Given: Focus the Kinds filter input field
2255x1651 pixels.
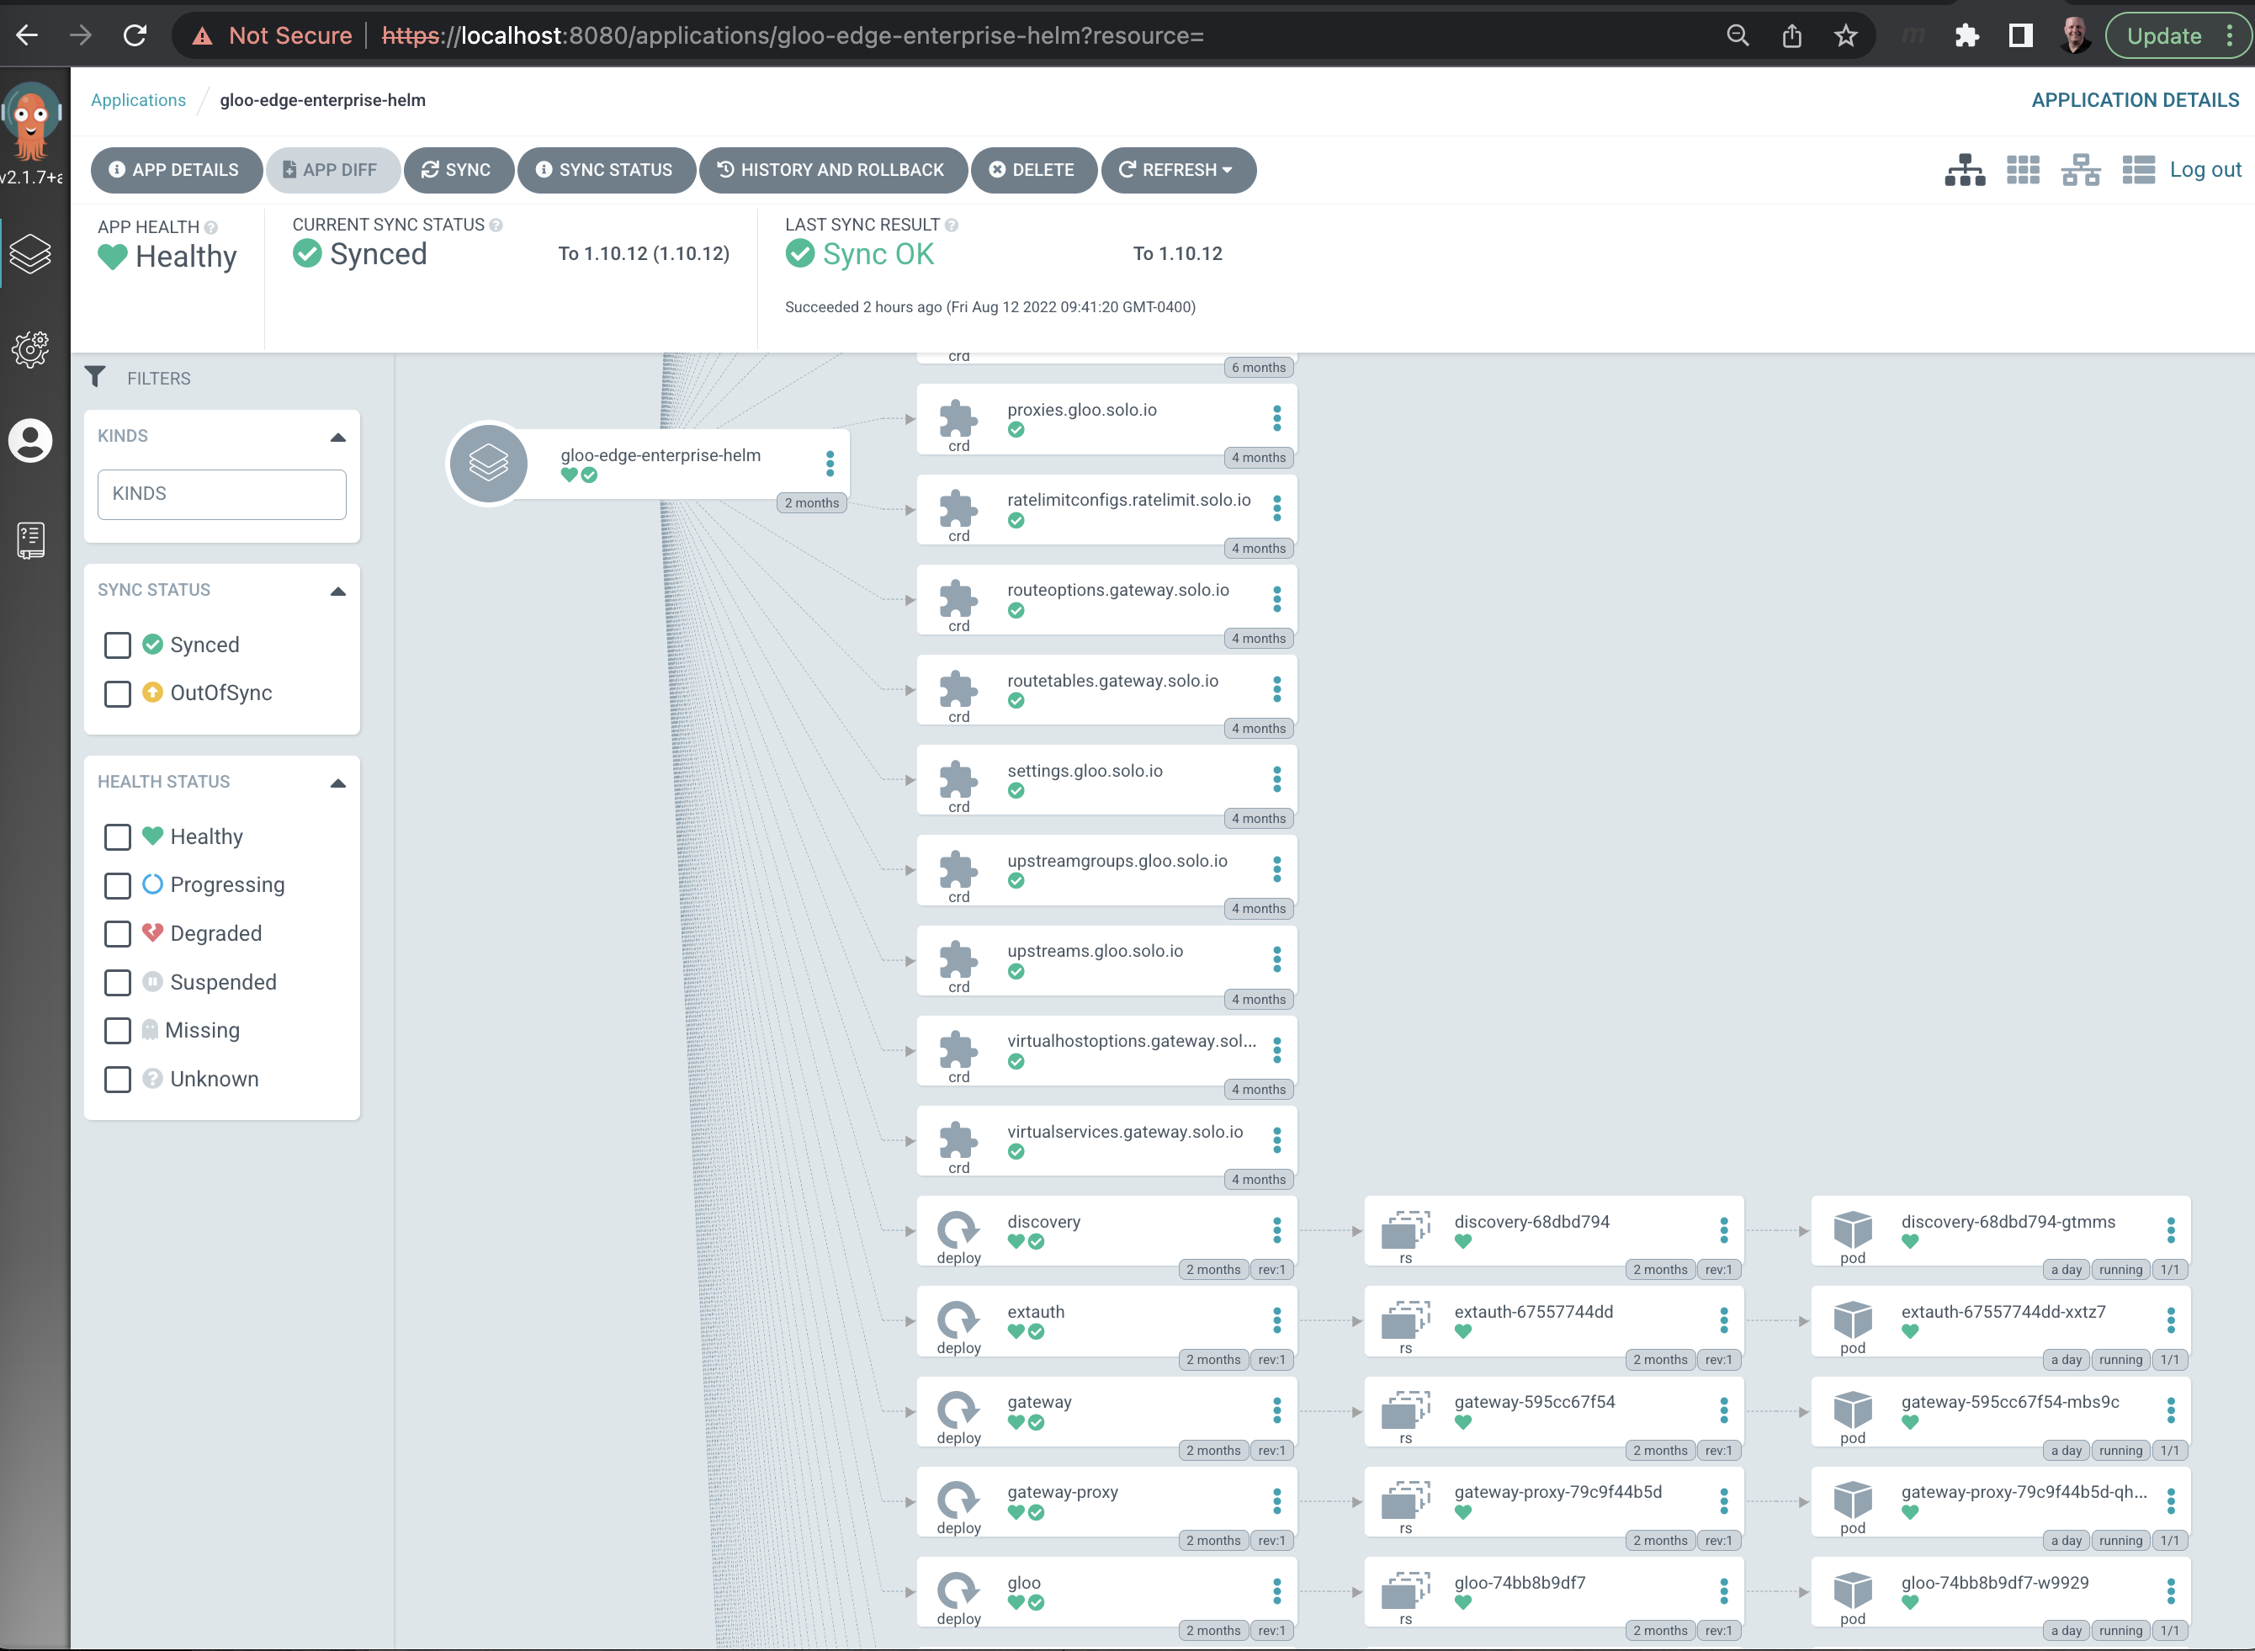Looking at the screenshot, I should pyautogui.click(x=222, y=494).
